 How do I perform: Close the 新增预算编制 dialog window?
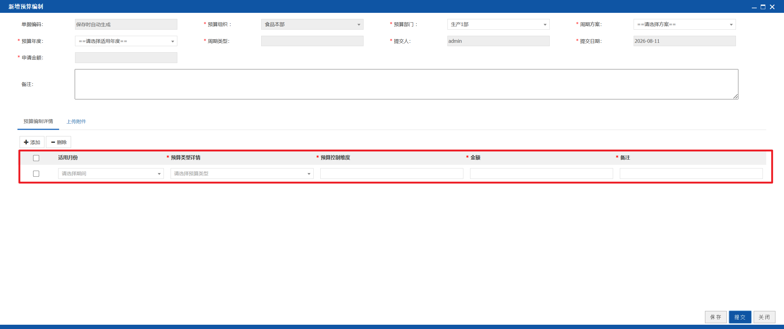click(x=772, y=7)
